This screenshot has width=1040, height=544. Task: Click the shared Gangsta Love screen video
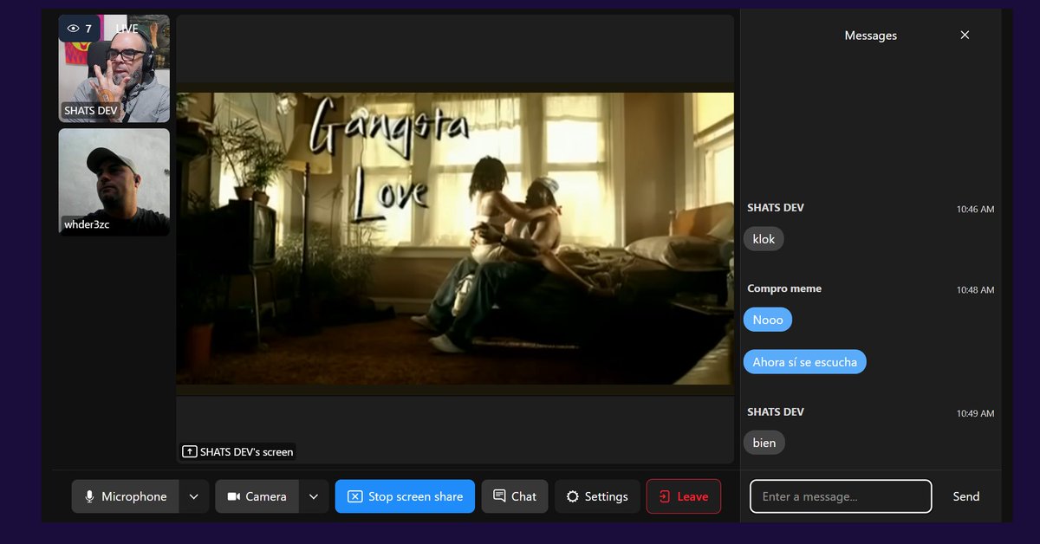[x=455, y=238]
